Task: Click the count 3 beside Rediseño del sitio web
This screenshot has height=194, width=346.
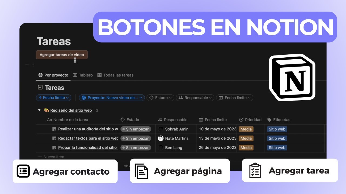Action: click(x=97, y=110)
